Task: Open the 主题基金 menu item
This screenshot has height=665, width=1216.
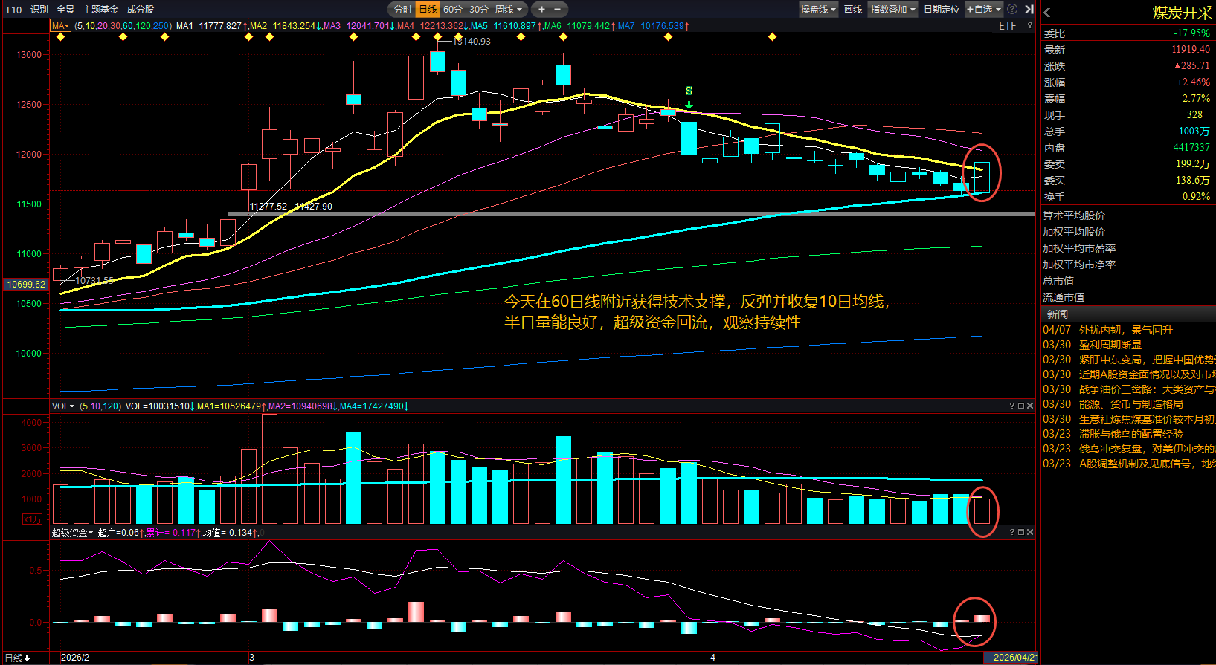Action: (100, 9)
